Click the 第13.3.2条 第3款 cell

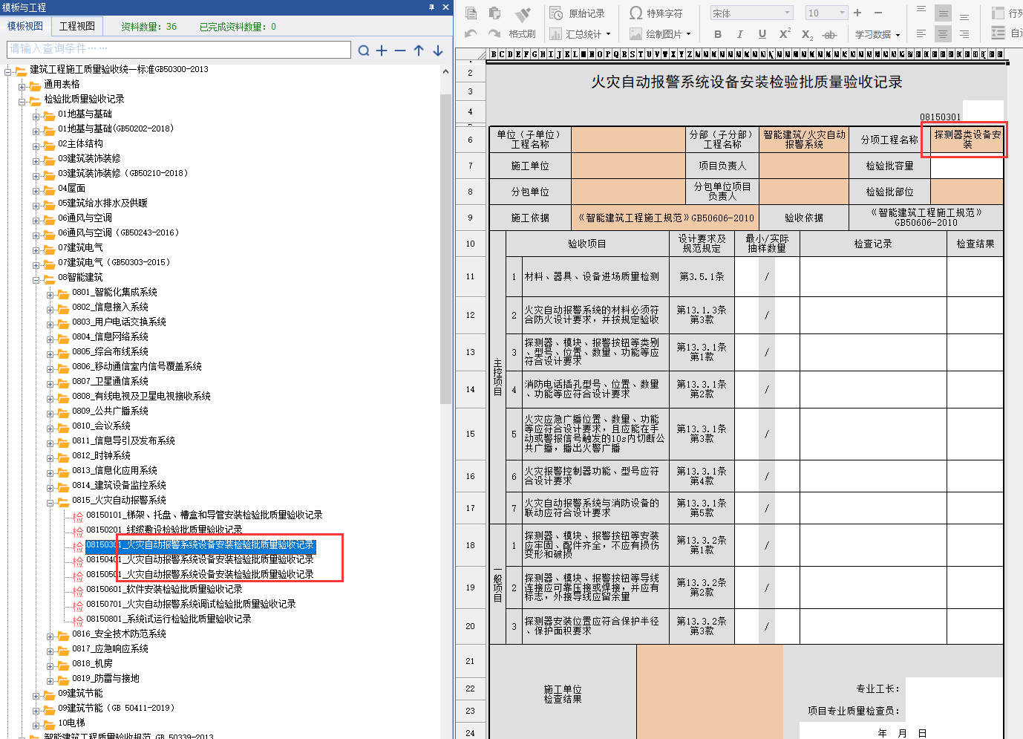click(x=702, y=626)
